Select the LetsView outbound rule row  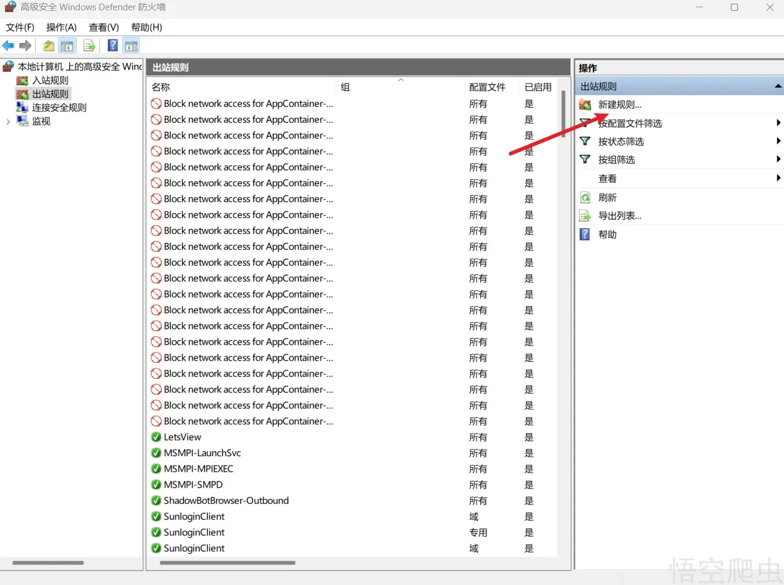click(x=182, y=437)
